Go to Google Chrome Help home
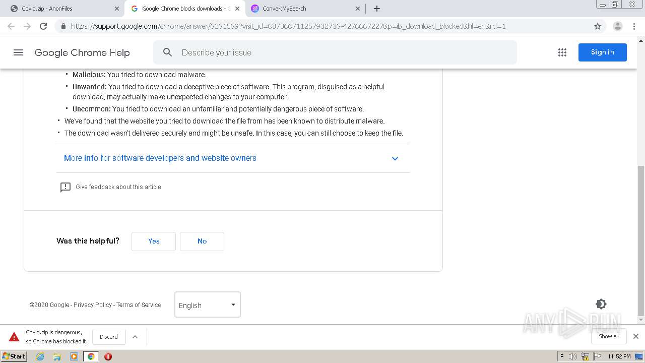 (82, 52)
